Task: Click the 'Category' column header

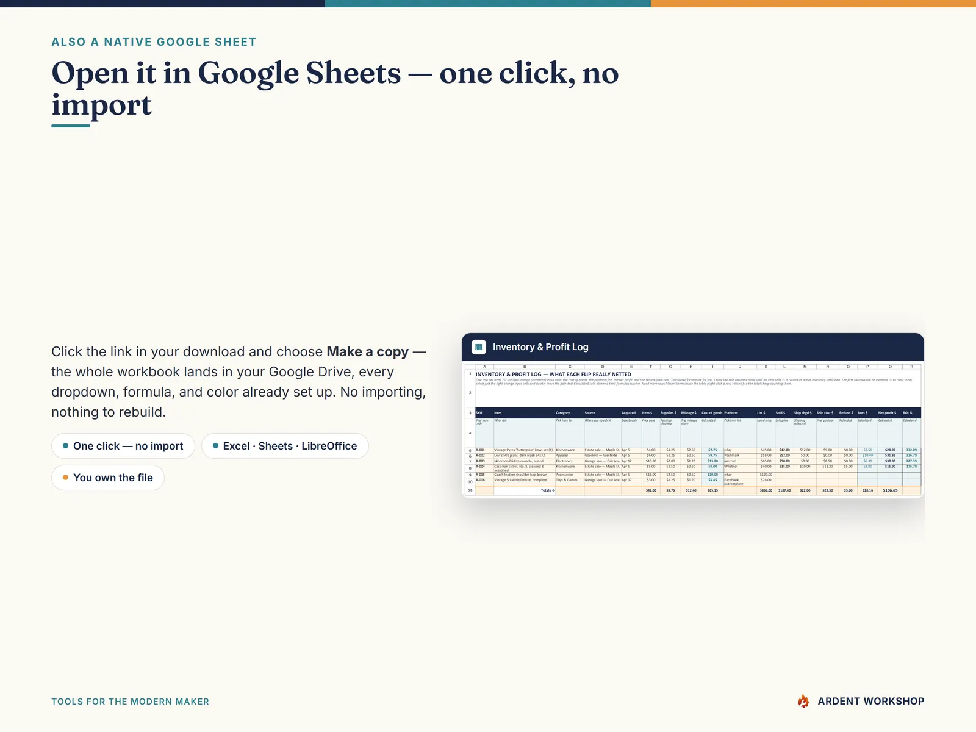Action: pyautogui.click(x=569, y=413)
